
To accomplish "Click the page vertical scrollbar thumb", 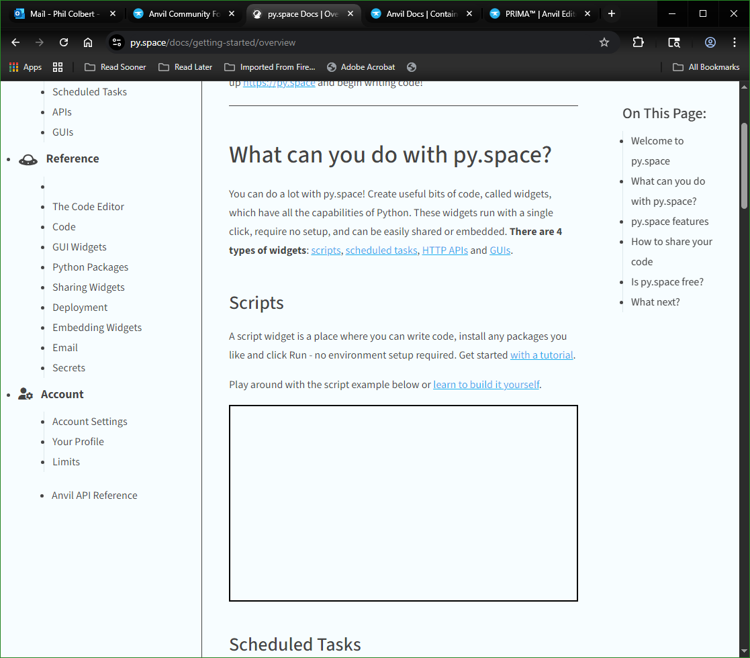I will (744, 166).
